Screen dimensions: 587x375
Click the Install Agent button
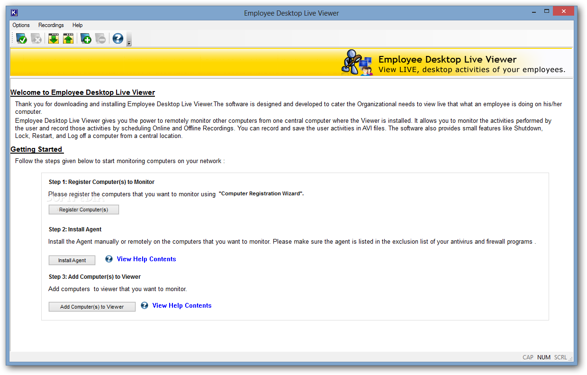pyautogui.click(x=72, y=260)
